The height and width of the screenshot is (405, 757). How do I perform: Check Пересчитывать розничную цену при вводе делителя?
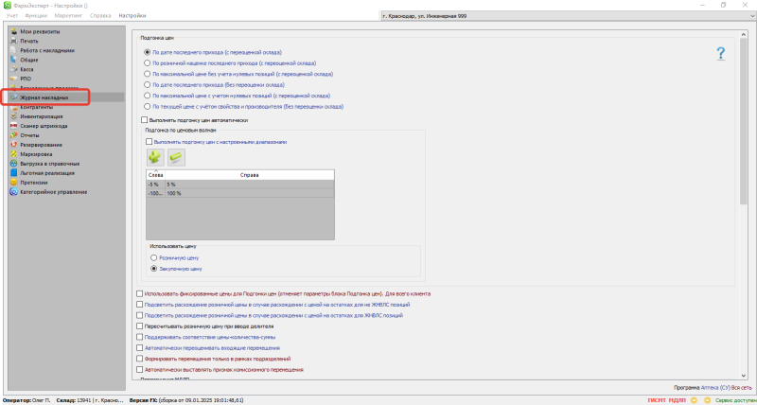click(141, 326)
